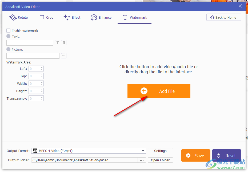Open output format Settings
The image size is (248, 172).
pos(160,151)
